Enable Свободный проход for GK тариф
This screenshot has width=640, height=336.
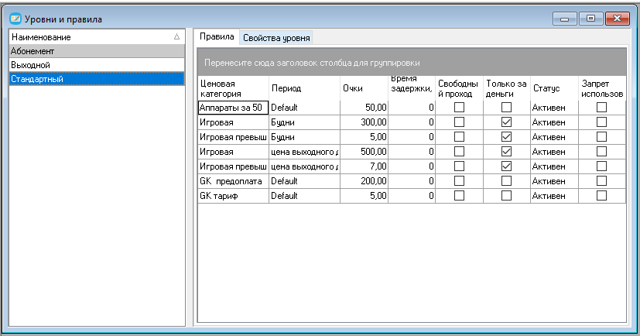pyautogui.click(x=459, y=196)
